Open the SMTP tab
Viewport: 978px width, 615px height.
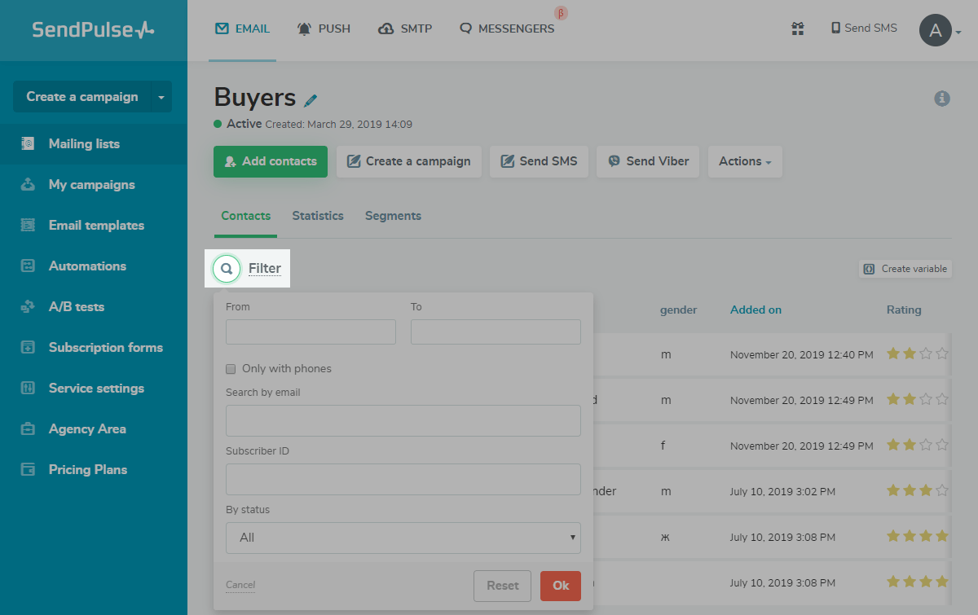pyautogui.click(x=405, y=29)
